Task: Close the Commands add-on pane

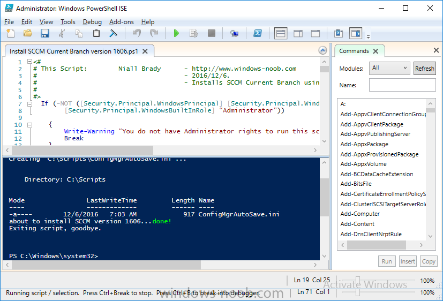Action: 436,50
